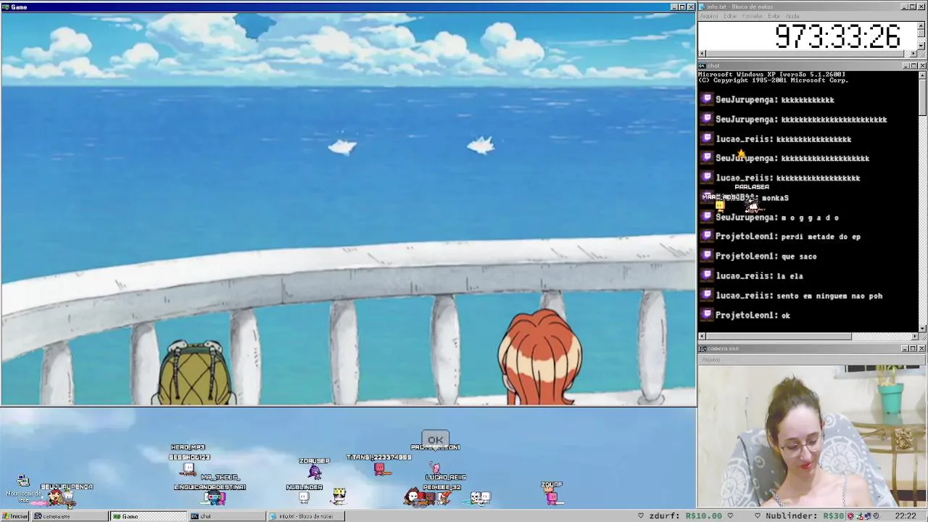Click badge beside first SeuJurupenga kkkk message

(x=707, y=99)
